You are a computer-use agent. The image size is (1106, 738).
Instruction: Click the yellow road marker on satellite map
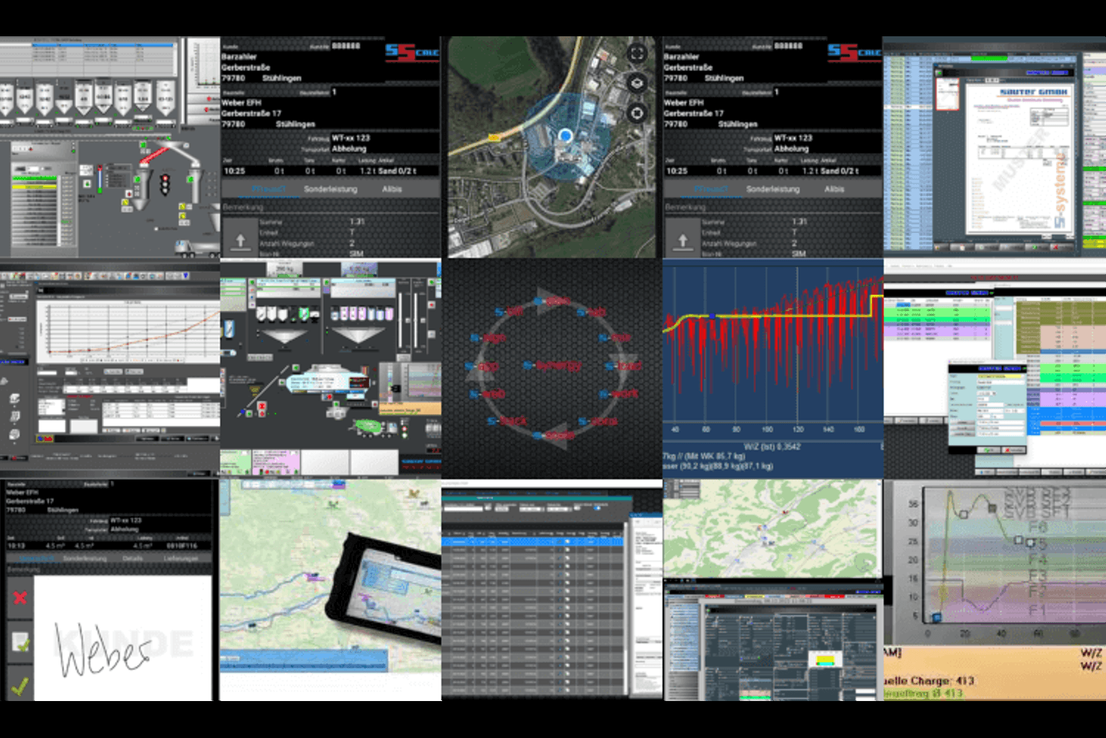tap(494, 138)
